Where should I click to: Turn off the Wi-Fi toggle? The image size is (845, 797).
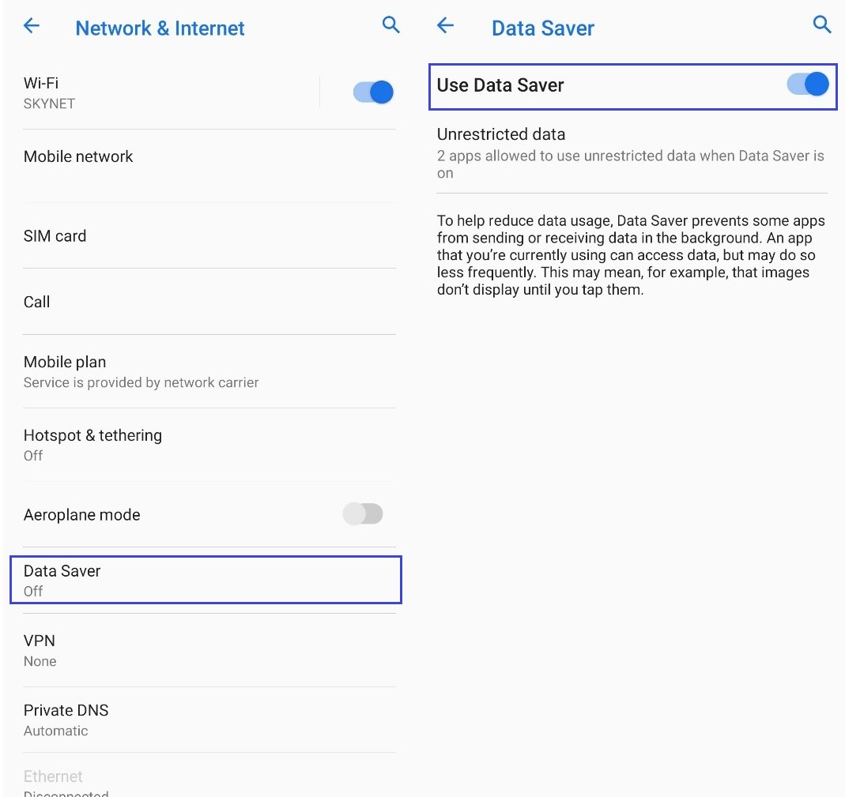(373, 92)
